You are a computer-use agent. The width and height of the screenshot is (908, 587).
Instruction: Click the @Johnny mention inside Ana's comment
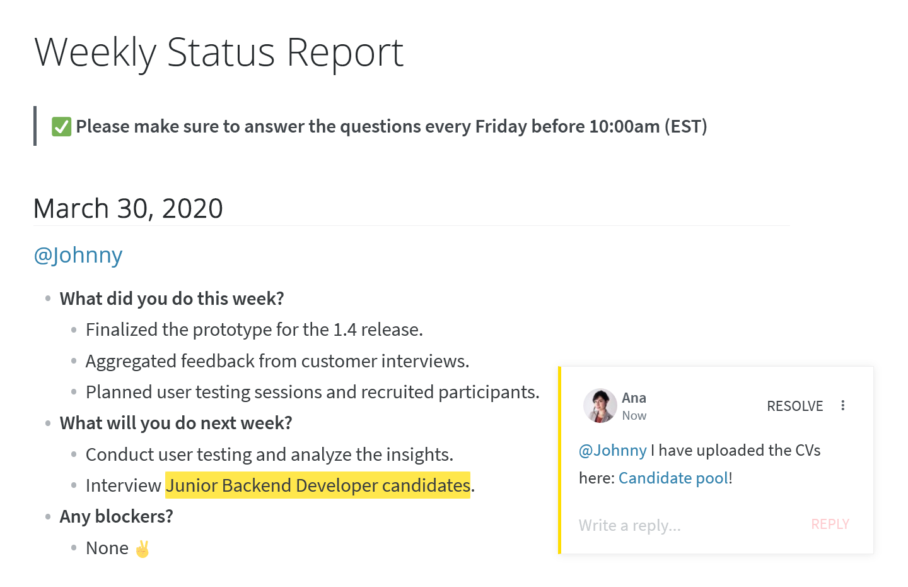point(613,450)
